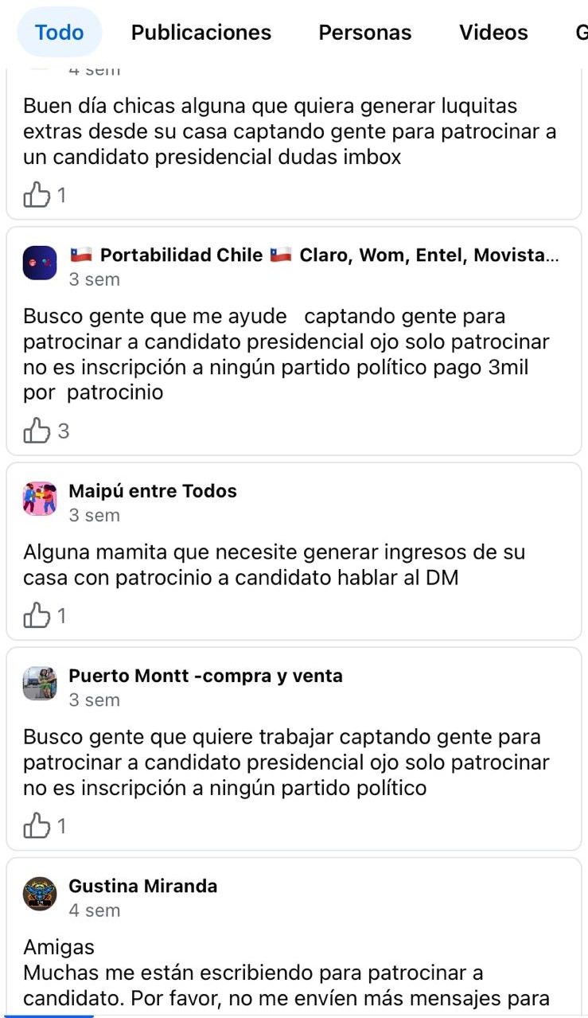This screenshot has width=588, height=1018.
Task: Switch to the Publicaciones tab
Action: [201, 33]
